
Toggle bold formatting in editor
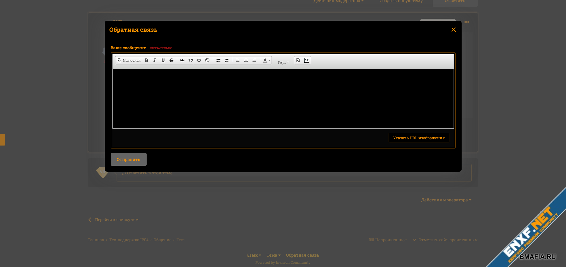[146, 60]
